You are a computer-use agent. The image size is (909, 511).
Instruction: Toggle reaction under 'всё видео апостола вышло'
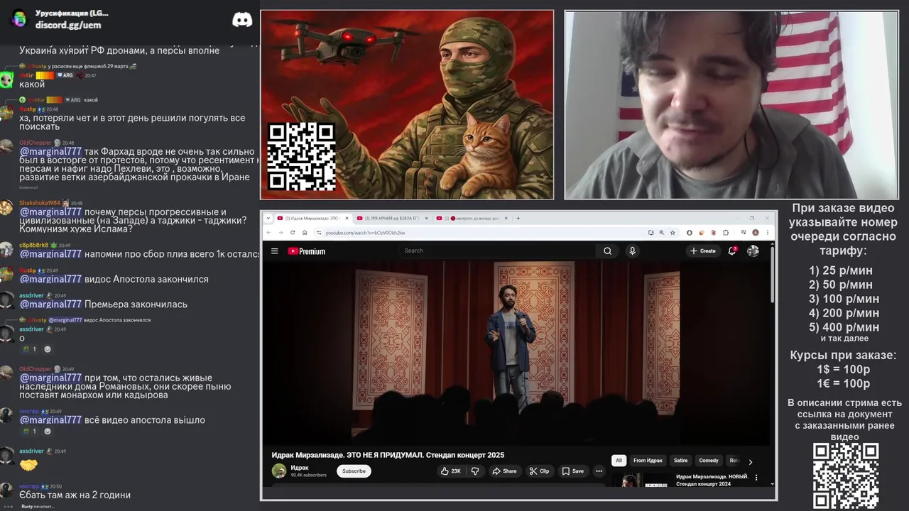tap(28, 431)
